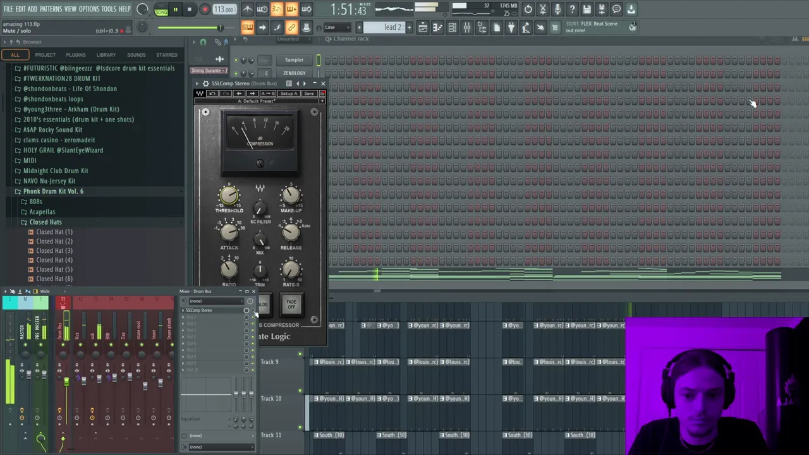
Task: Open the TOOLS menu
Action: (109, 9)
